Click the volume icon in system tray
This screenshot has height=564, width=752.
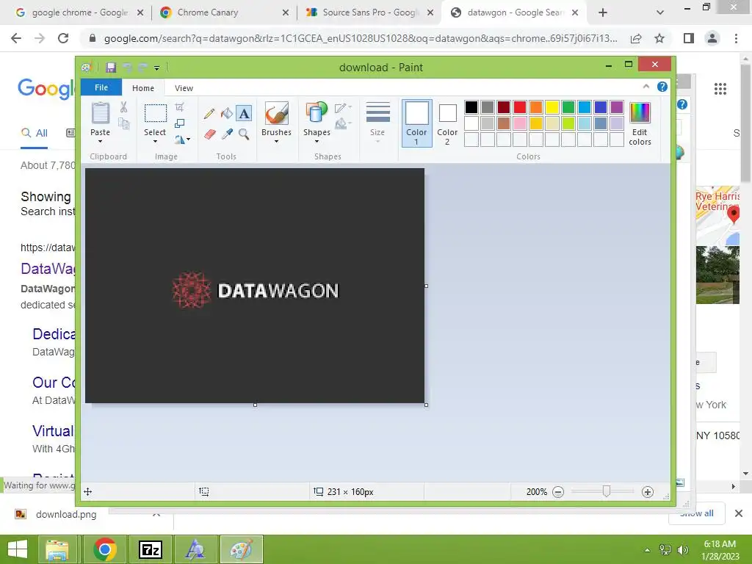pyautogui.click(x=682, y=550)
